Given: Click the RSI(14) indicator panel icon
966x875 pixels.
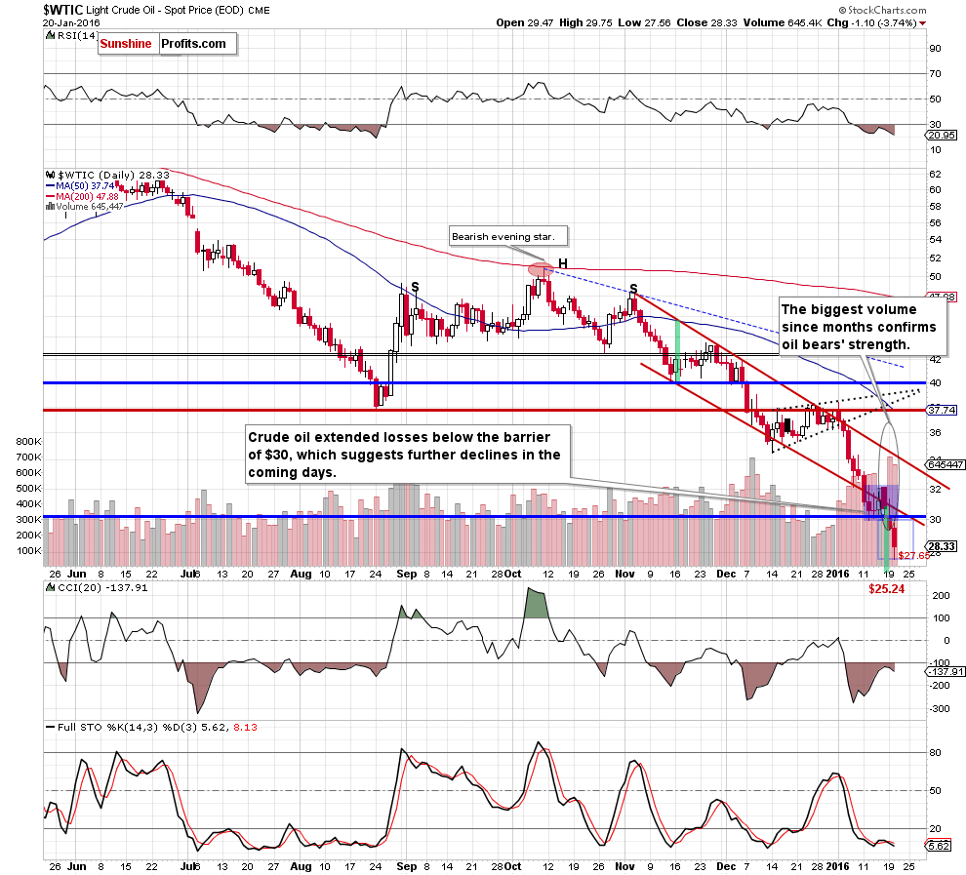Looking at the screenshot, I should (51, 35).
